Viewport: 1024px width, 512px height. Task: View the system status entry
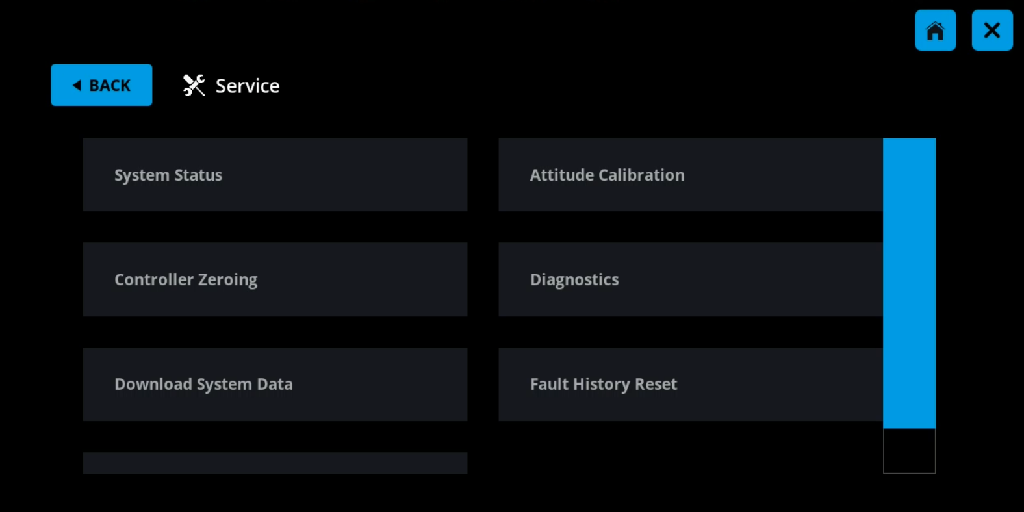pyautogui.click(x=275, y=175)
